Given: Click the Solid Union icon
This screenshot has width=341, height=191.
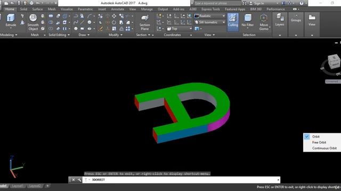Looking at the screenshot, I should pyautogui.click(x=51, y=16).
